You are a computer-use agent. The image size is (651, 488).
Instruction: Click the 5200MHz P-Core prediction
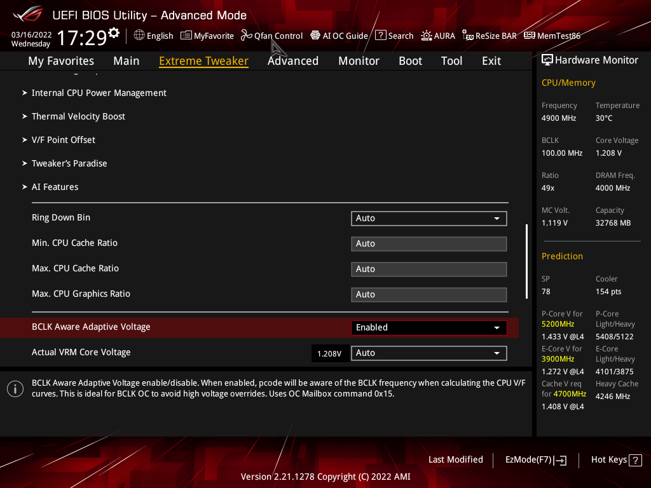(x=558, y=324)
